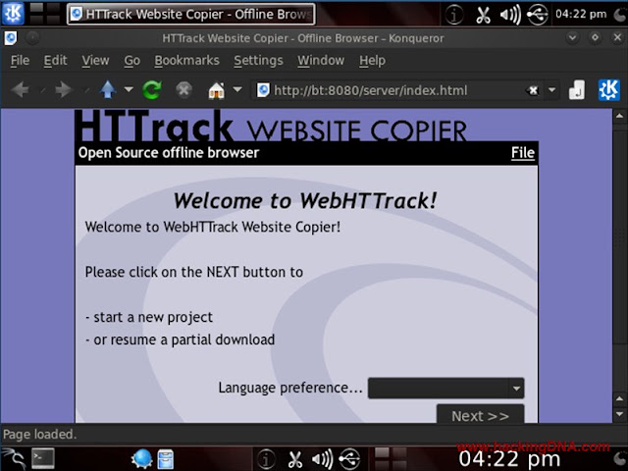Go to the Home page icon

coord(216,90)
